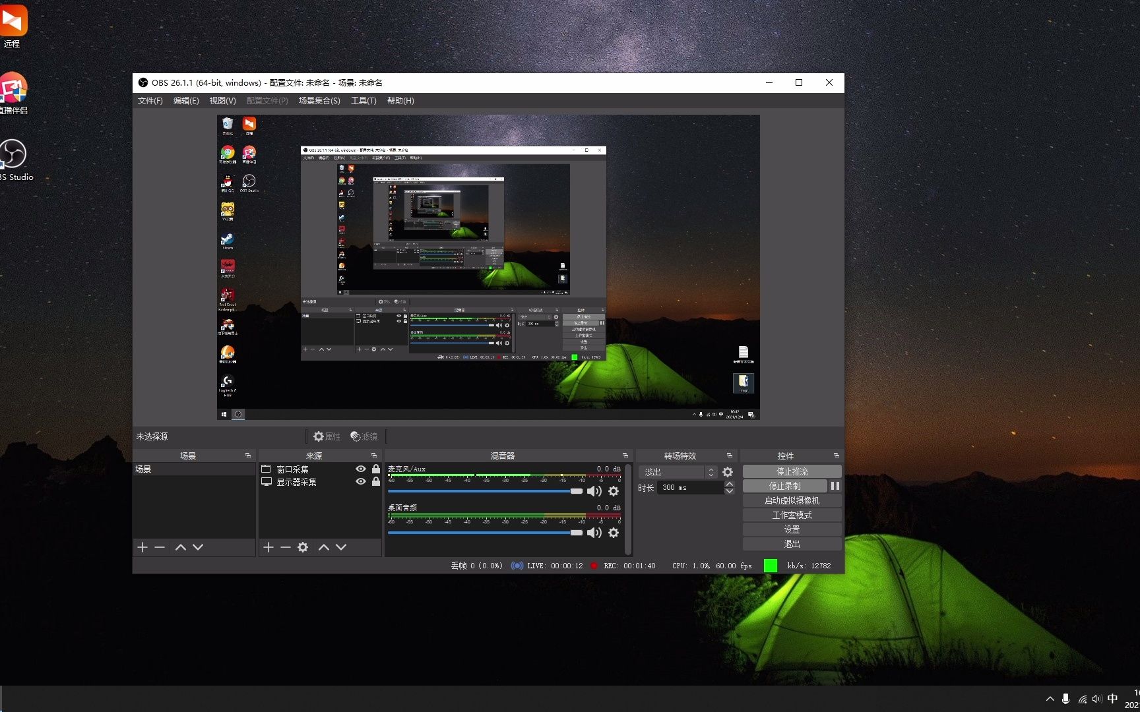
Task: Add a new source with the plus icon
Action: point(269,547)
